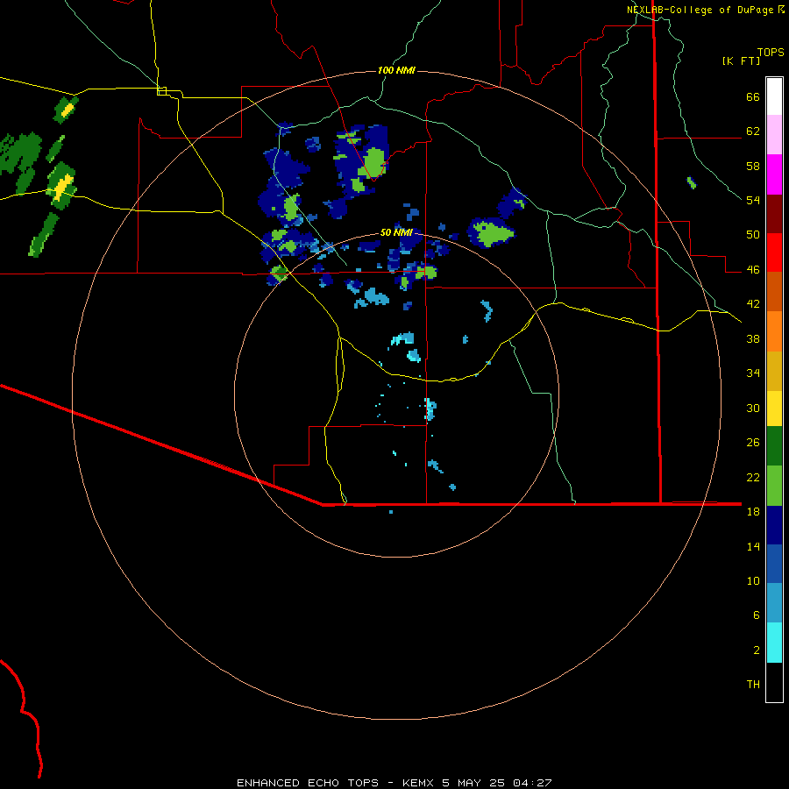Click the cyan legend swatch

point(774,643)
